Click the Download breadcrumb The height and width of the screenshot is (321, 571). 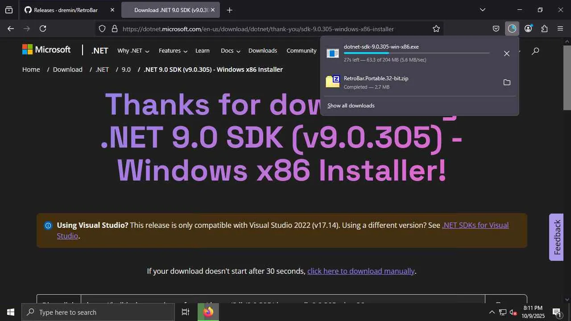coord(68,70)
